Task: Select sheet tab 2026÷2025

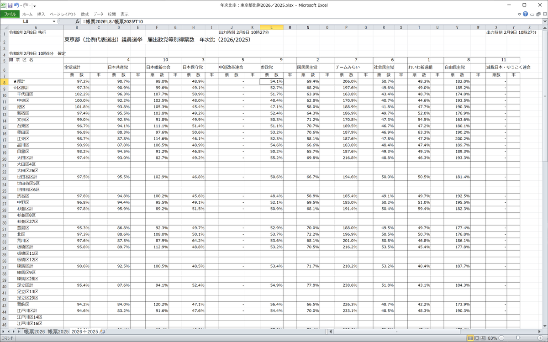Action: tap(84, 331)
